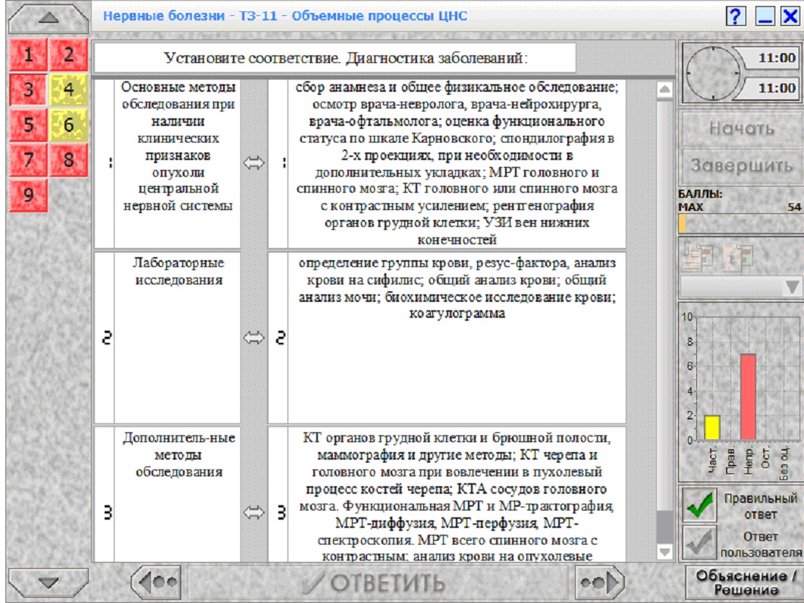
Task: Click the answers scrollbar thumb
Action: (664, 527)
